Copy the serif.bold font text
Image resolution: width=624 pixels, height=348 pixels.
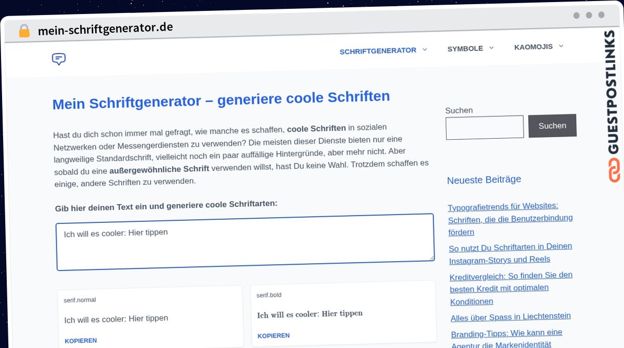click(x=274, y=336)
